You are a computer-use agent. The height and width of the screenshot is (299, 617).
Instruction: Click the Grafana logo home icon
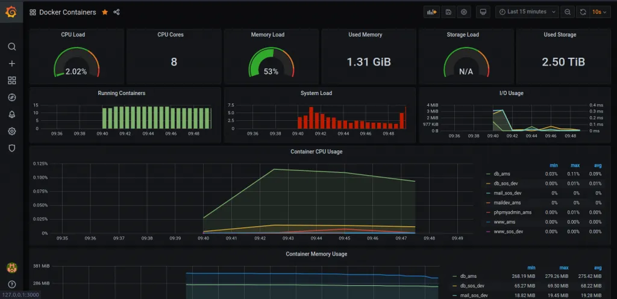tap(11, 11)
